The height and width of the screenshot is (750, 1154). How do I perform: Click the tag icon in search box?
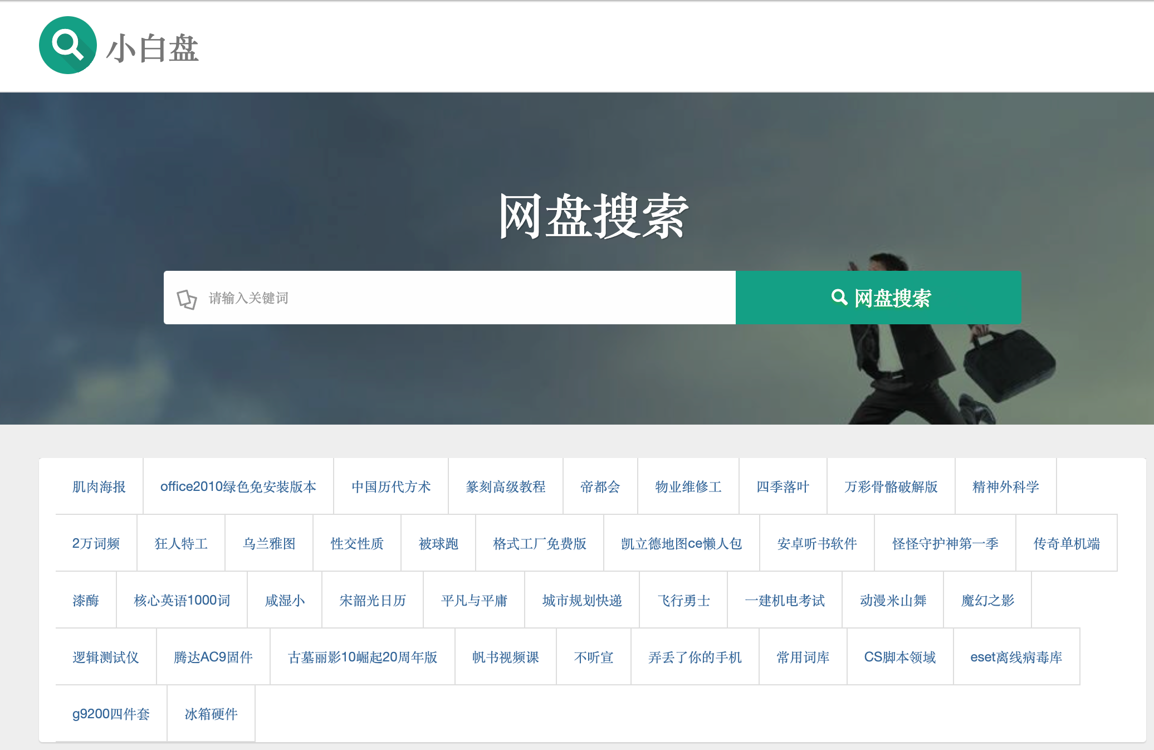187,299
